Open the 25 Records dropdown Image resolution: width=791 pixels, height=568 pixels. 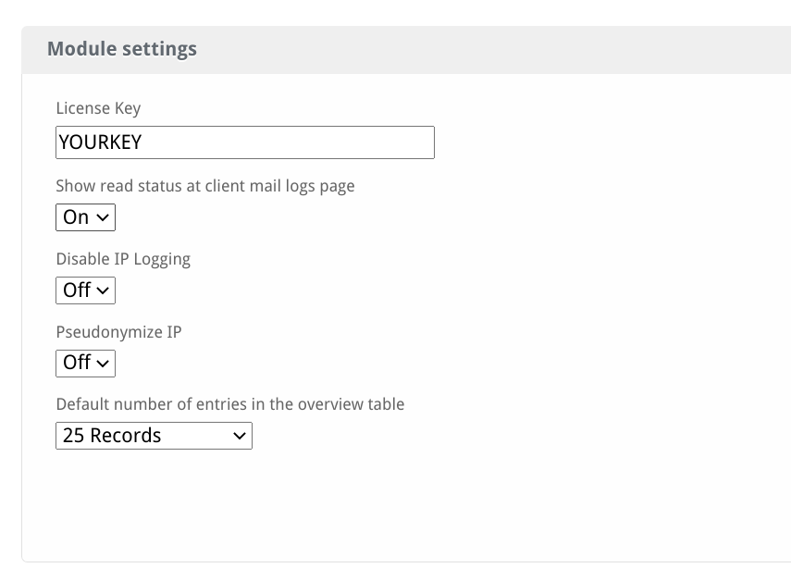click(154, 436)
